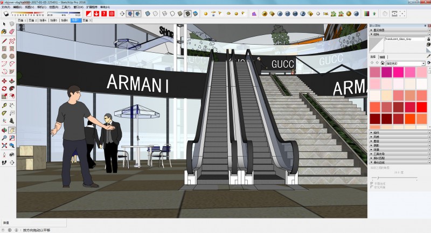Collapse the 材料 panel
Image resolution: width=431 pixels, height=233 pixels.
(x=398, y=34)
